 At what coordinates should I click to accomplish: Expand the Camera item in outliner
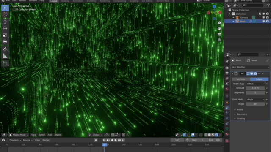click(233, 18)
